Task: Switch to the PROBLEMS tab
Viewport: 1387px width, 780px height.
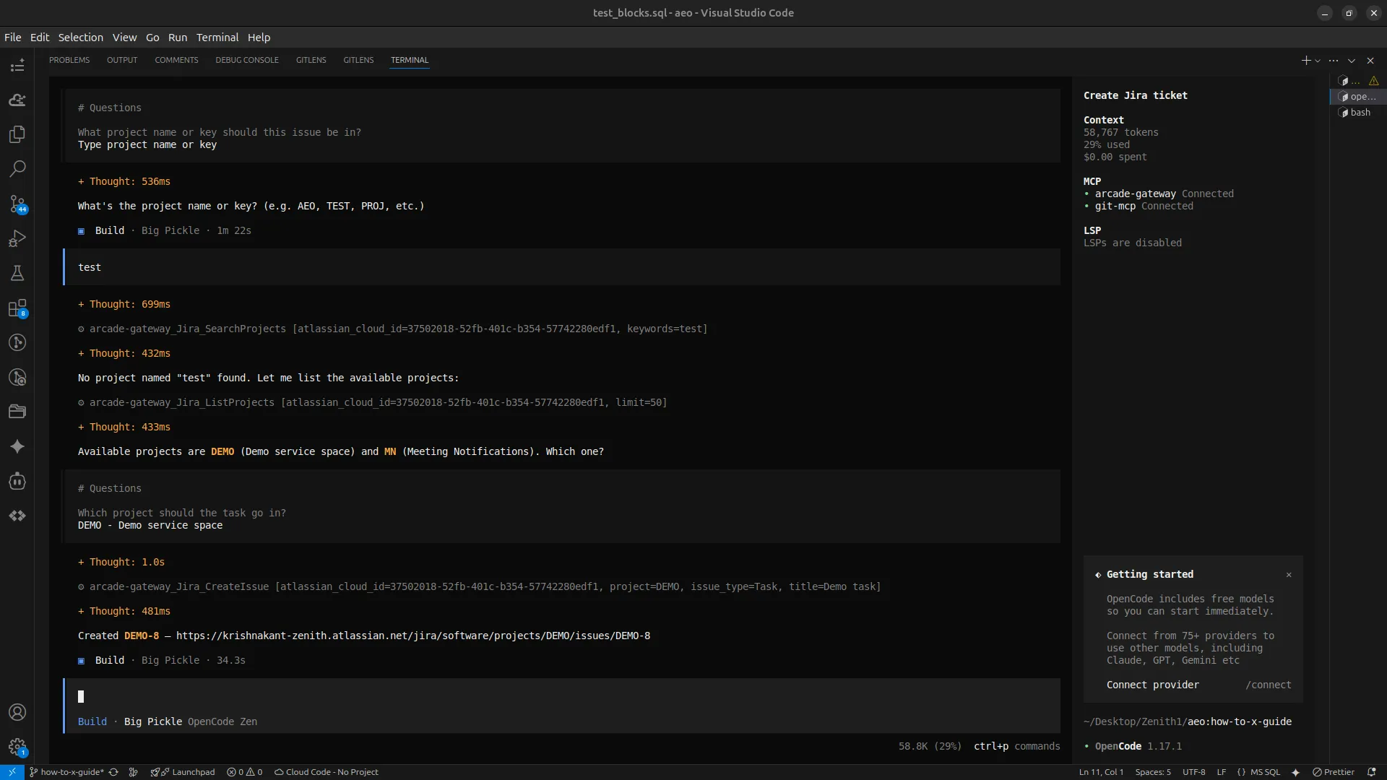Action: 69,60
